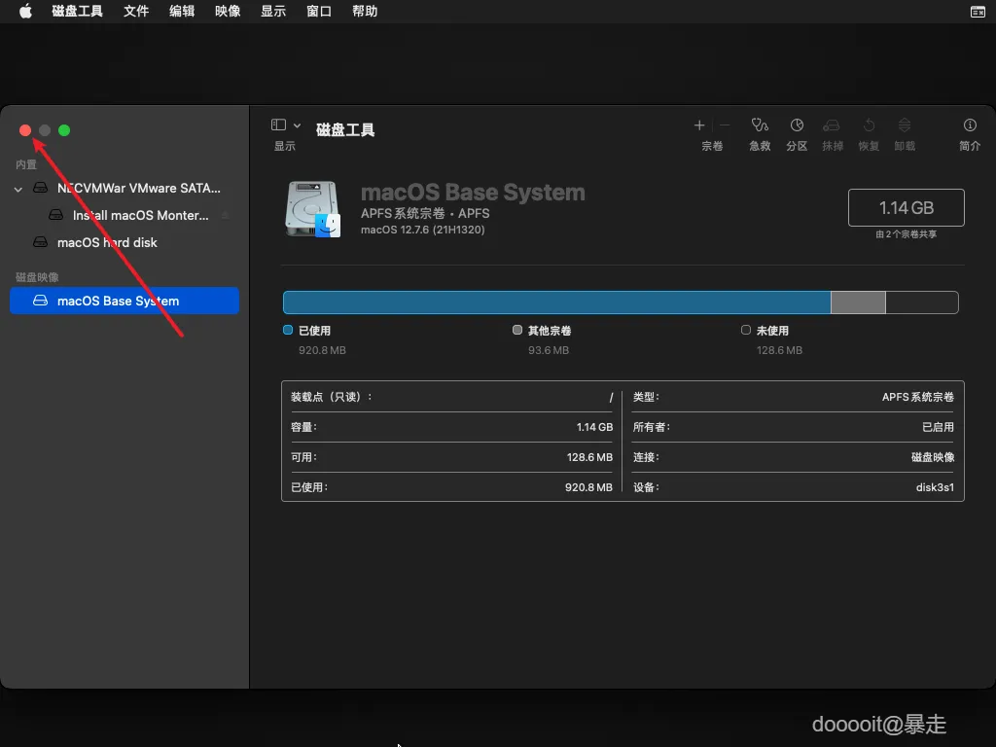996x747 pixels.
Task: Open the 窗口 menu
Action: tap(319, 11)
